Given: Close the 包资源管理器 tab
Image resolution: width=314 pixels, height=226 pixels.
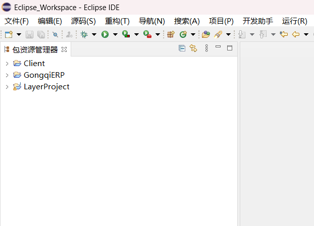Looking at the screenshot, I should [x=64, y=49].
